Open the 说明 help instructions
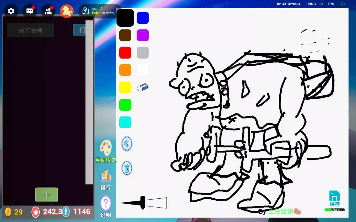 106,207
